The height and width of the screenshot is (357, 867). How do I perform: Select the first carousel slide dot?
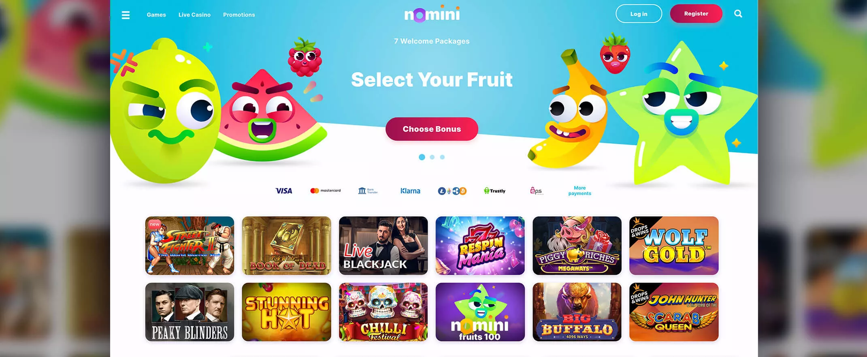click(x=422, y=157)
